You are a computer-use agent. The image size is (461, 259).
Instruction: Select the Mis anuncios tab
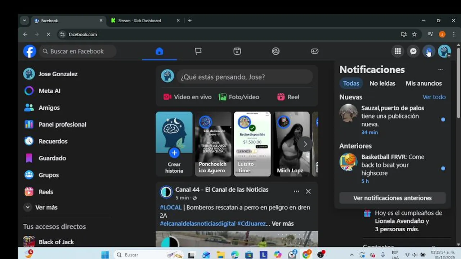tap(424, 83)
